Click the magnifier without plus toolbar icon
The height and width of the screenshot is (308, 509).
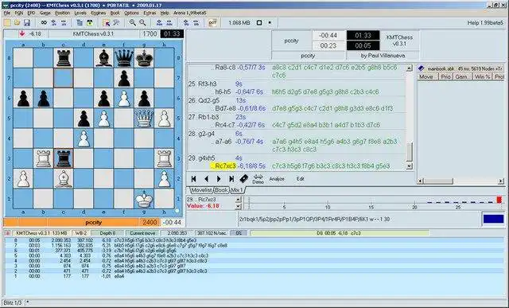tap(142, 23)
